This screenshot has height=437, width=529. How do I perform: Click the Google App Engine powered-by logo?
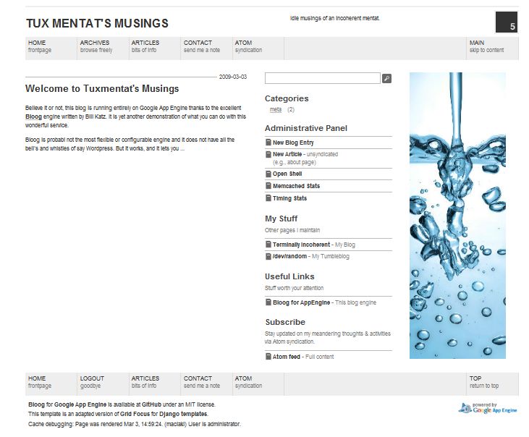(487, 409)
